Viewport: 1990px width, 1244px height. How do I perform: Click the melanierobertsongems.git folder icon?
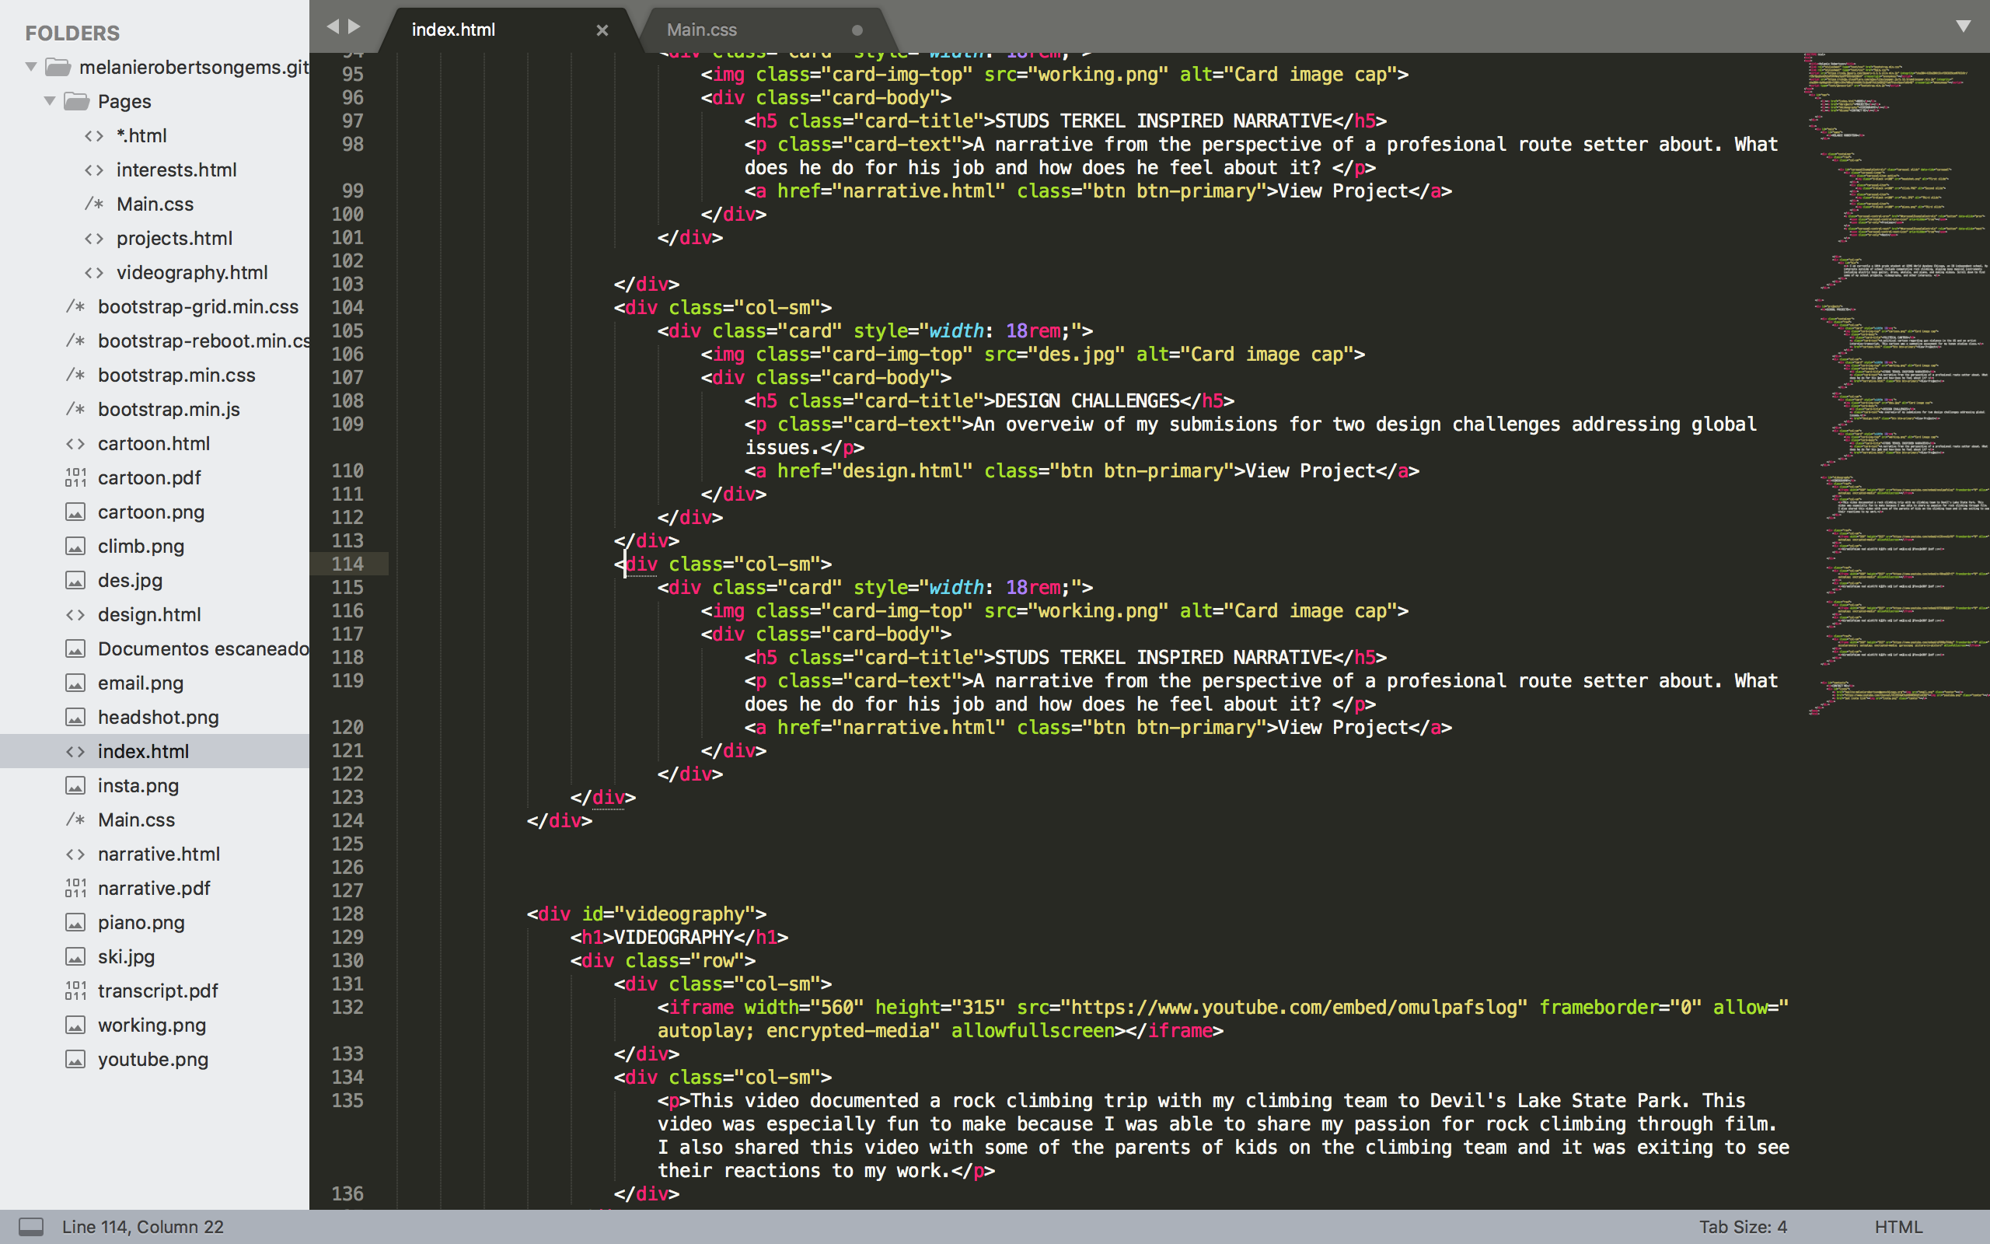[58, 67]
